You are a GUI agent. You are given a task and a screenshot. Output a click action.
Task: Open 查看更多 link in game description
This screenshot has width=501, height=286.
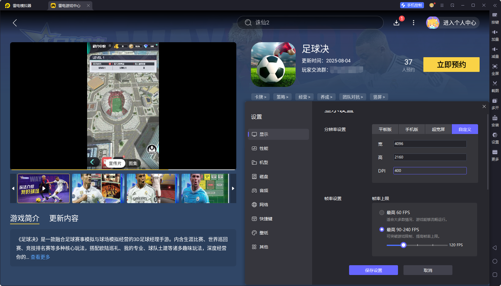pos(40,257)
